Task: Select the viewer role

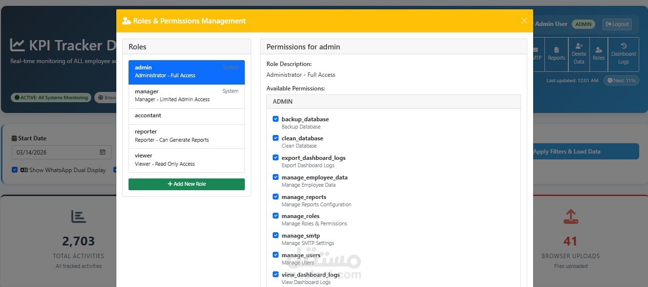Action: (186, 160)
